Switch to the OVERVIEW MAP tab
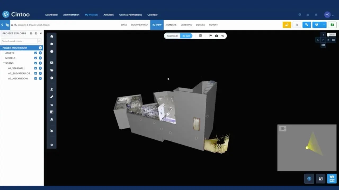339x190 pixels. [140, 25]
